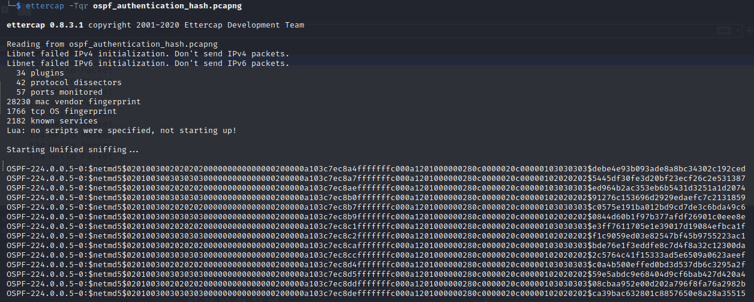Click the Lua no scripts specified message

121,131
